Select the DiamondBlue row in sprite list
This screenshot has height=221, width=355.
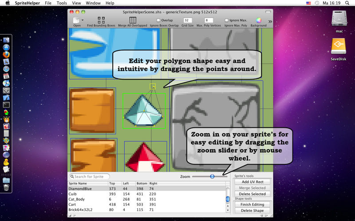click(x=147, y=189)
